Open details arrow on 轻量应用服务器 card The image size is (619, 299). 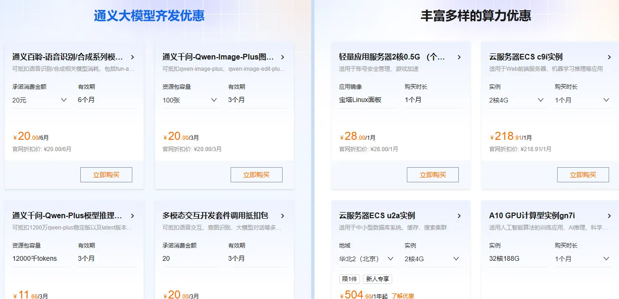[x=459, y=57]
